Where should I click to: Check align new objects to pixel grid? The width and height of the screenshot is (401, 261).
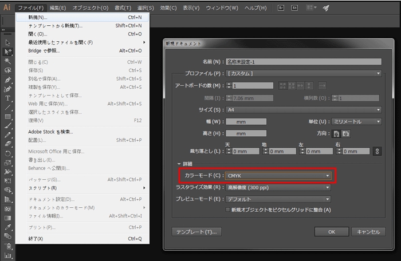[227, 209]
